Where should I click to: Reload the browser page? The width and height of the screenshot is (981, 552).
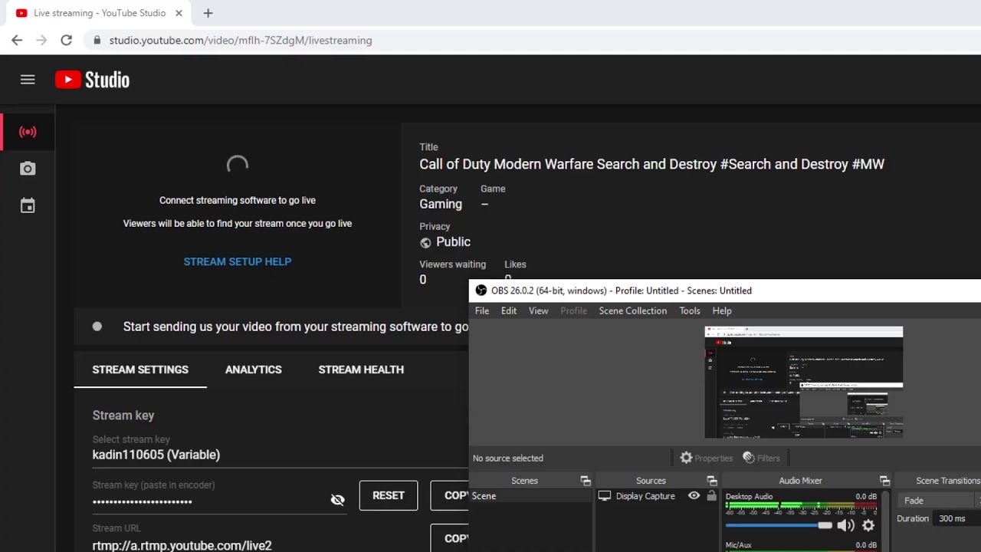tap(67, 41)
